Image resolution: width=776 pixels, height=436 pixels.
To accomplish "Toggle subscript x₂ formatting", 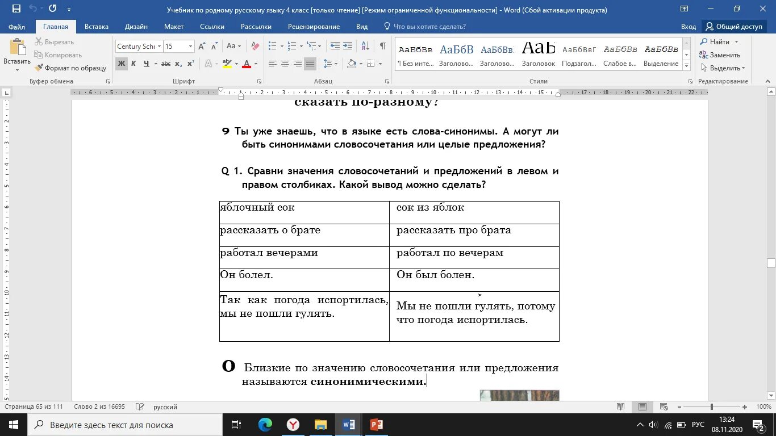I will coord(178,64).
